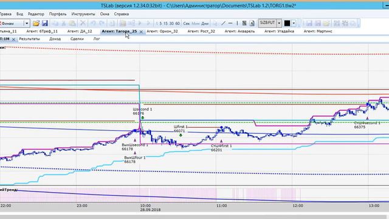389x219 pixels.
Task: Click first greyed save icon in right toolbar
Action: 309,23
